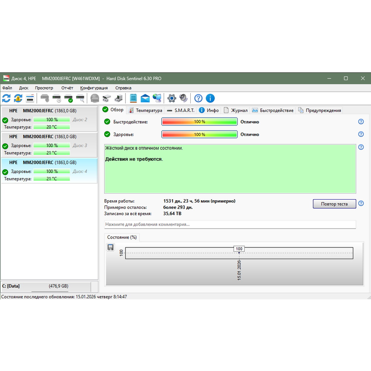Click the send email envelope icon
The height and width of the screenshot is (371, 371).
point(145,98)
